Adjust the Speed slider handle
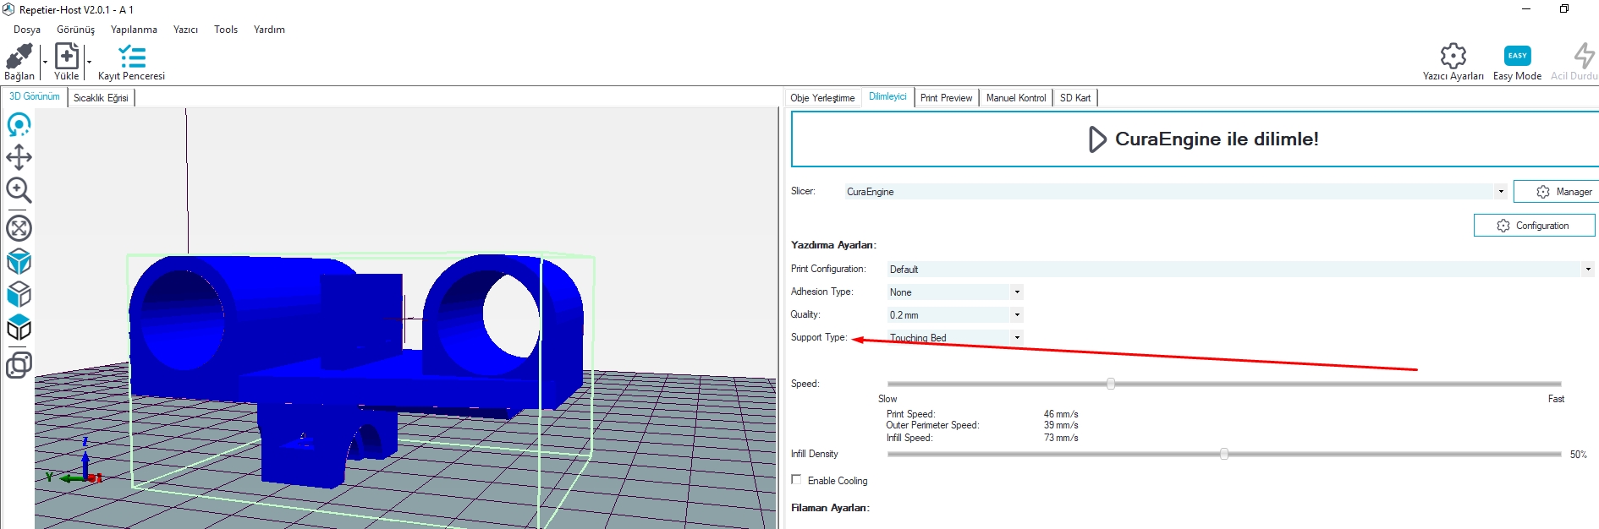Image resolution: width=1599 pixels, height=529 pixels. pos(1111,384)
